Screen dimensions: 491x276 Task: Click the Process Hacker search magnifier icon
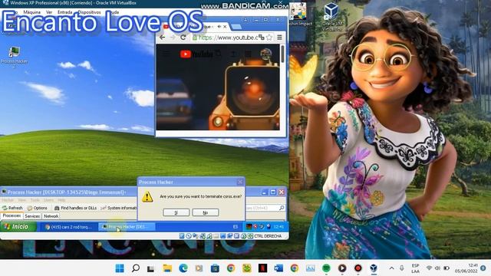pyautogui.click(x=282, y=208)
